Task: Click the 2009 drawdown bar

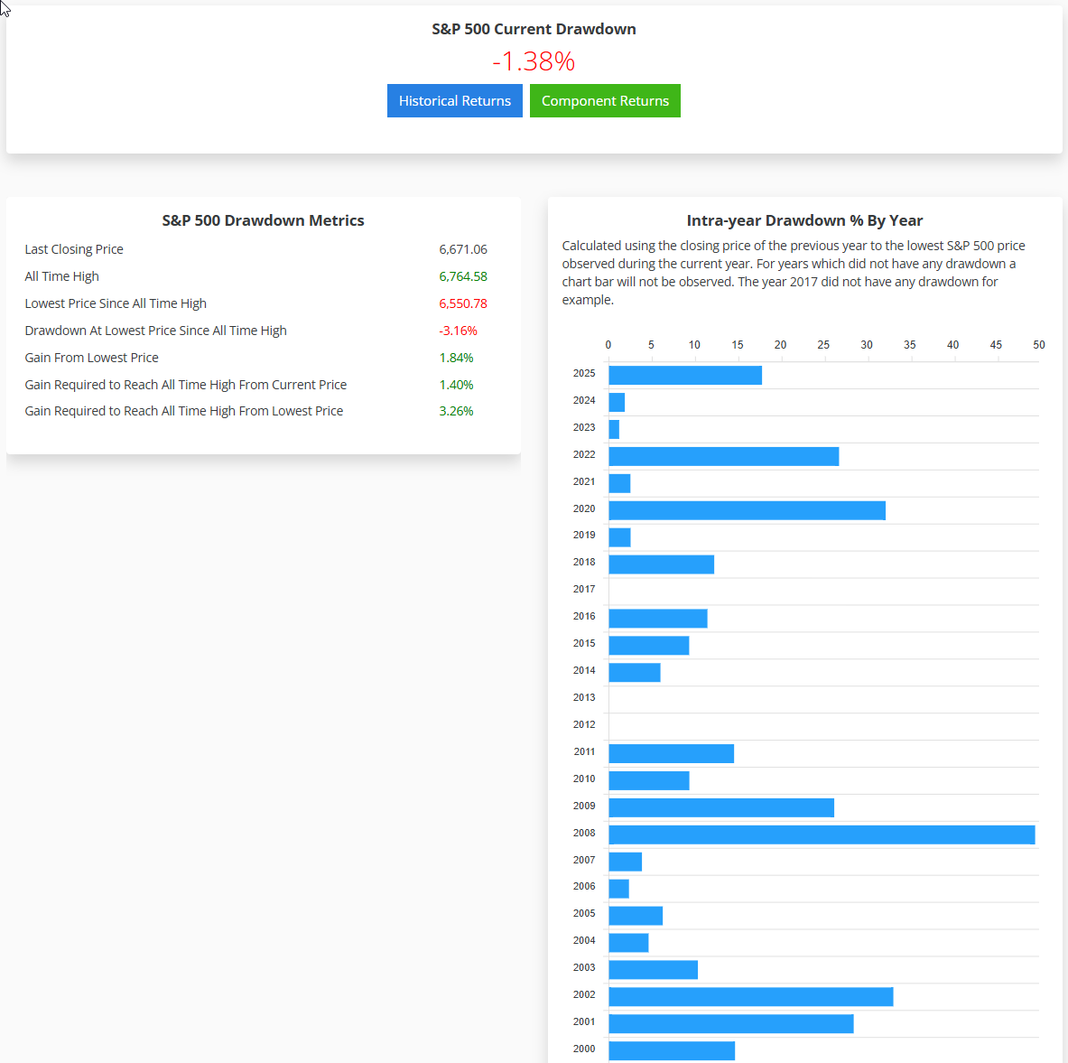Action: pos(721,807)
